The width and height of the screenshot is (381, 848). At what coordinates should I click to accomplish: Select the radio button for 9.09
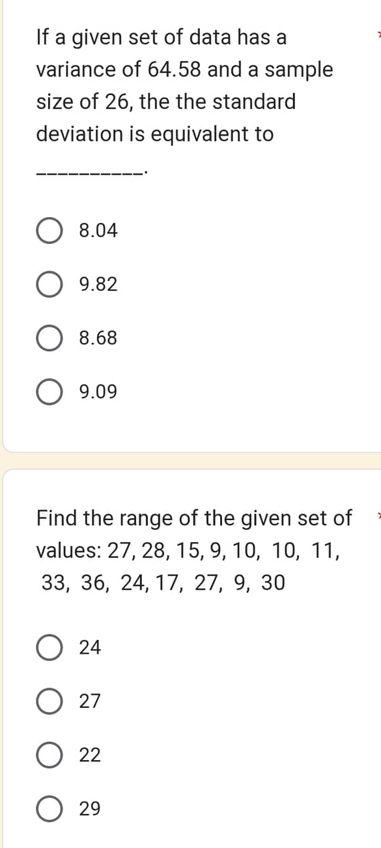click(49, 392)
